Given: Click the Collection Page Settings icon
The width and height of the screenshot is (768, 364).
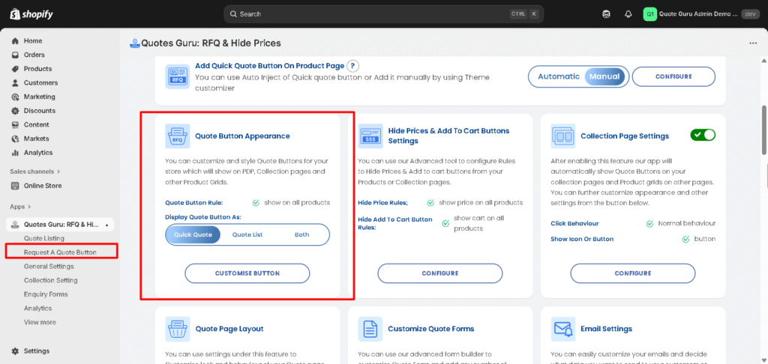Looking at the screenshot, I should (563, 136).
